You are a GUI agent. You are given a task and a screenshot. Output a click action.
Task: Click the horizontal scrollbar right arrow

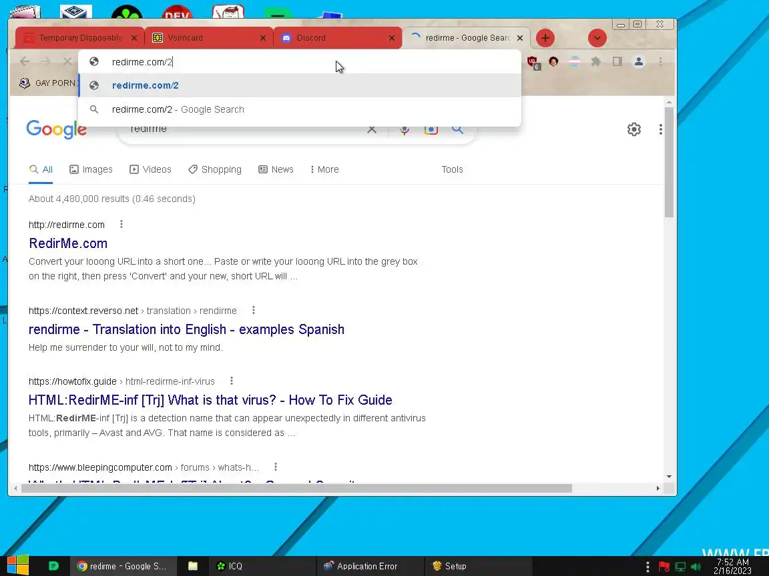[x=658, y=488]
